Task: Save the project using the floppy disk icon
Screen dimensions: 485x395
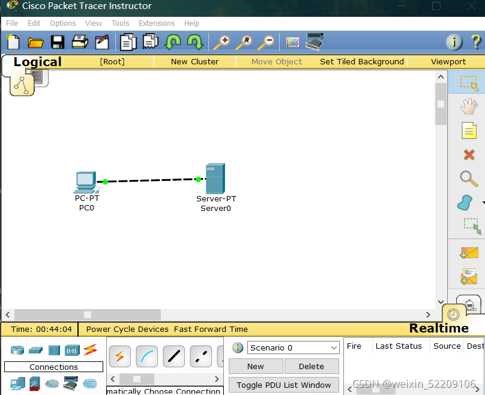Action: pos(58,42)
